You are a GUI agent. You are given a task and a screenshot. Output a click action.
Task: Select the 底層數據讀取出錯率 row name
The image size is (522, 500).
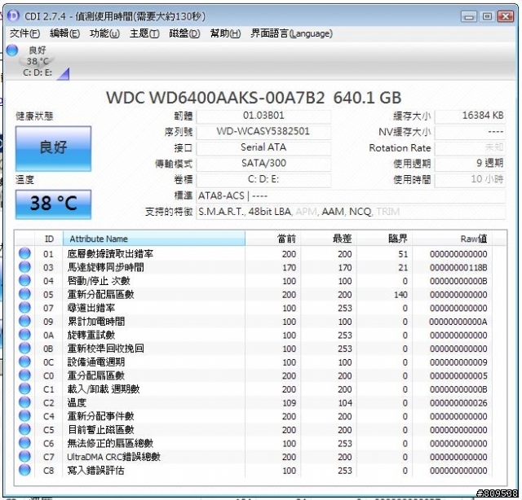(x=110, y=254)
